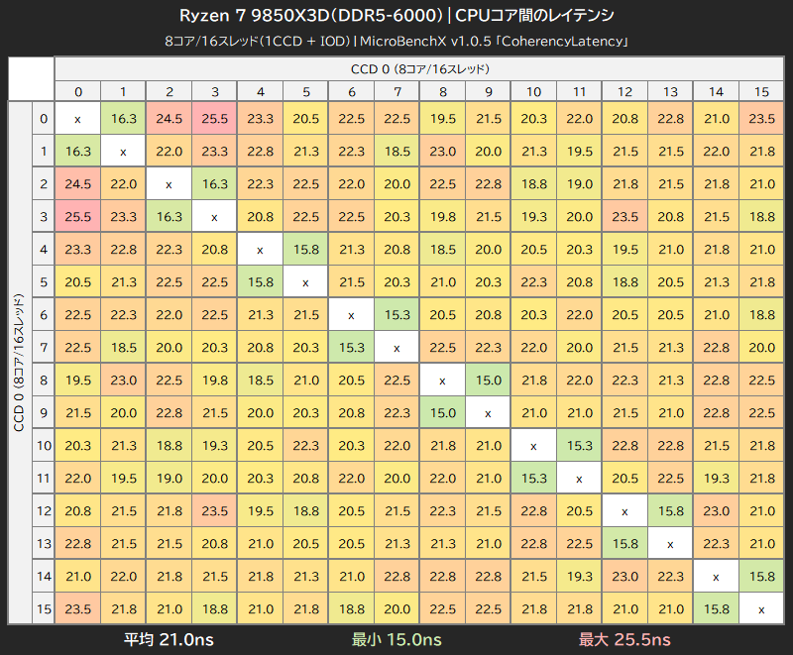Select the 15.3 cell between cores 6 and 7
This screenshot has height=655, width=793.
tap(397, 314)
